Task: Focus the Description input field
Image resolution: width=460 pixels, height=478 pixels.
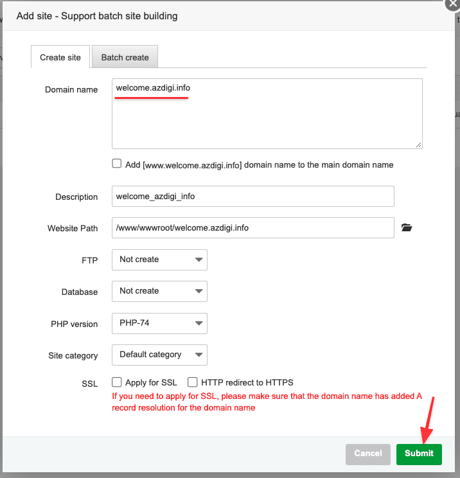Action: 252,197
